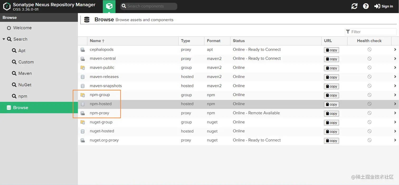Image resolution: width=399 pixels, height=185 pixels.
Task: Click health check icon for nuget.org-proxy
Action: [369, 140]
